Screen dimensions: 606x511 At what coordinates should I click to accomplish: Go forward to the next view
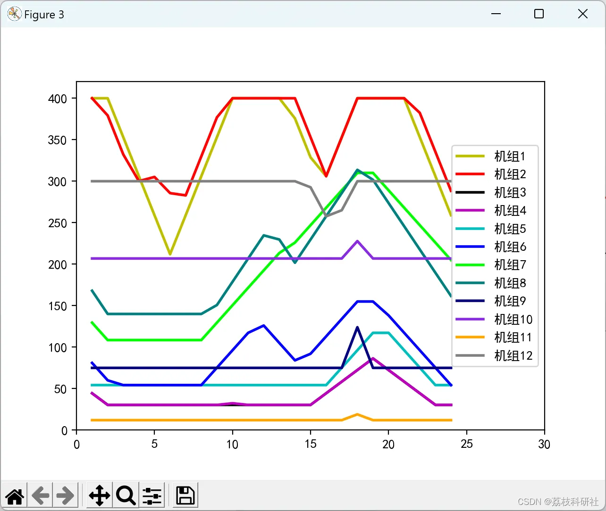pyautogui.click(x=65, y=495)
